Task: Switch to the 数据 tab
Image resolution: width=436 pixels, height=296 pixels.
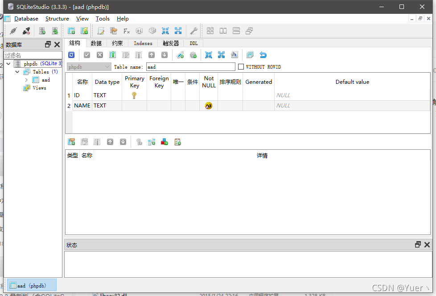Action: (95, 43)
